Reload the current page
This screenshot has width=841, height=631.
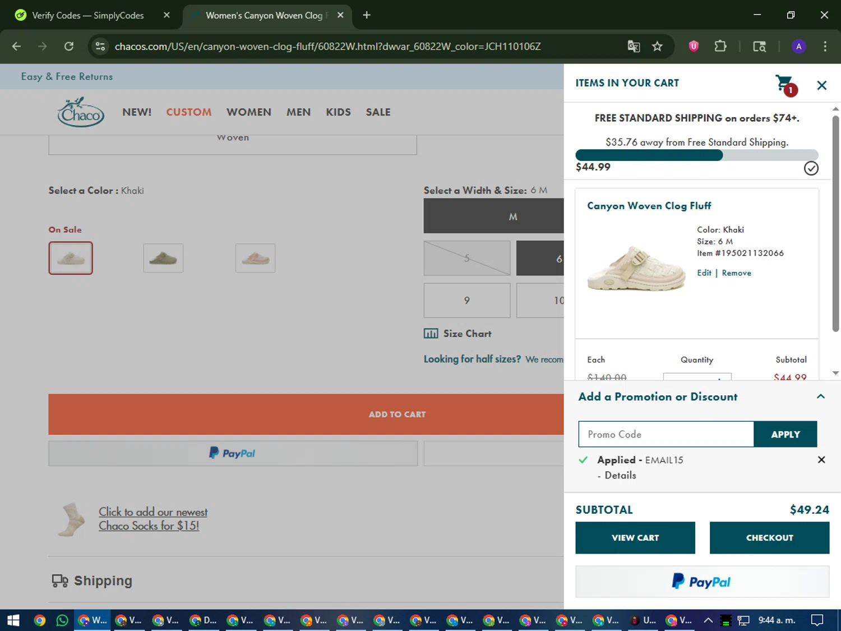pyautogui.click(x=69, y=46)
